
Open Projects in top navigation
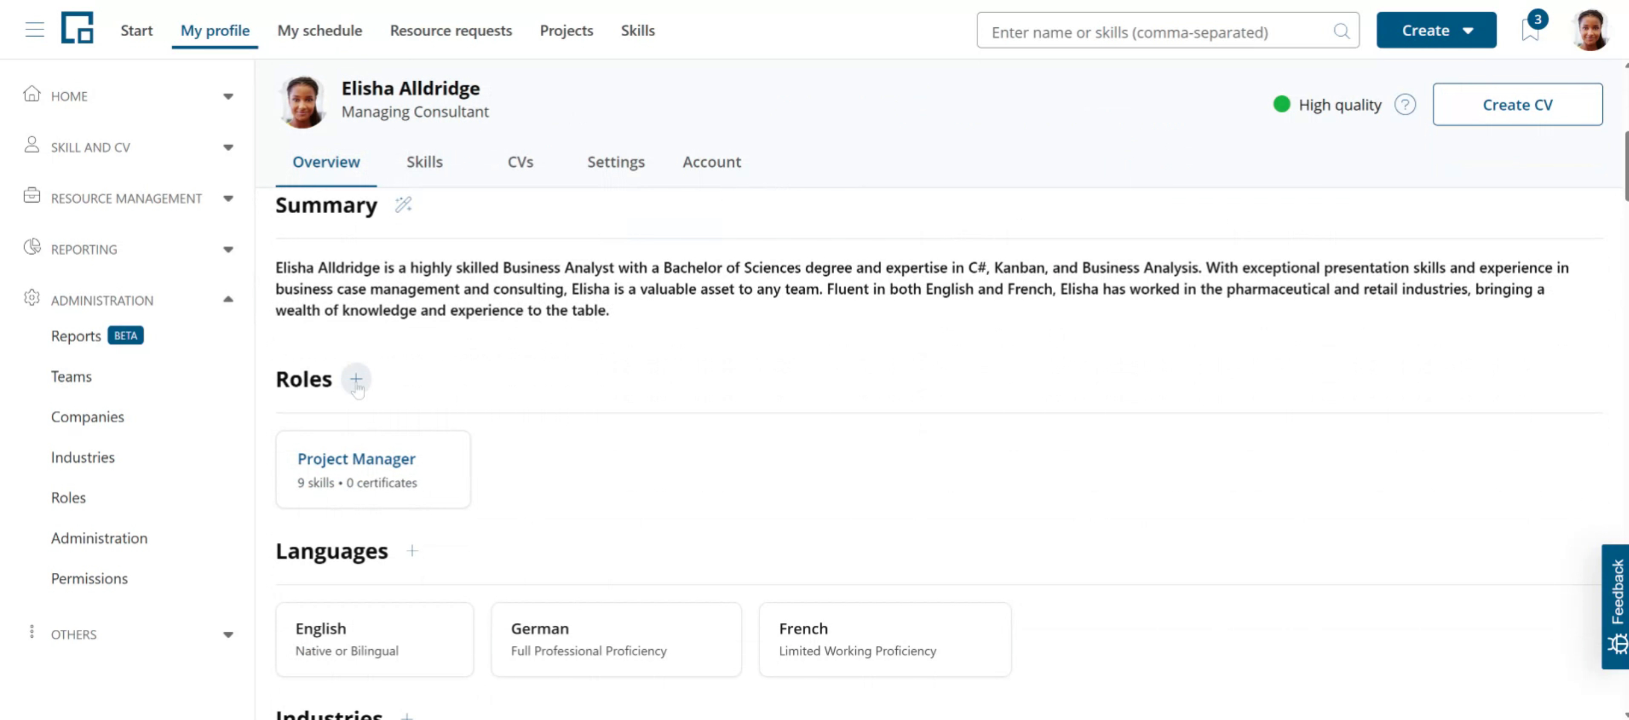point(566,31)
